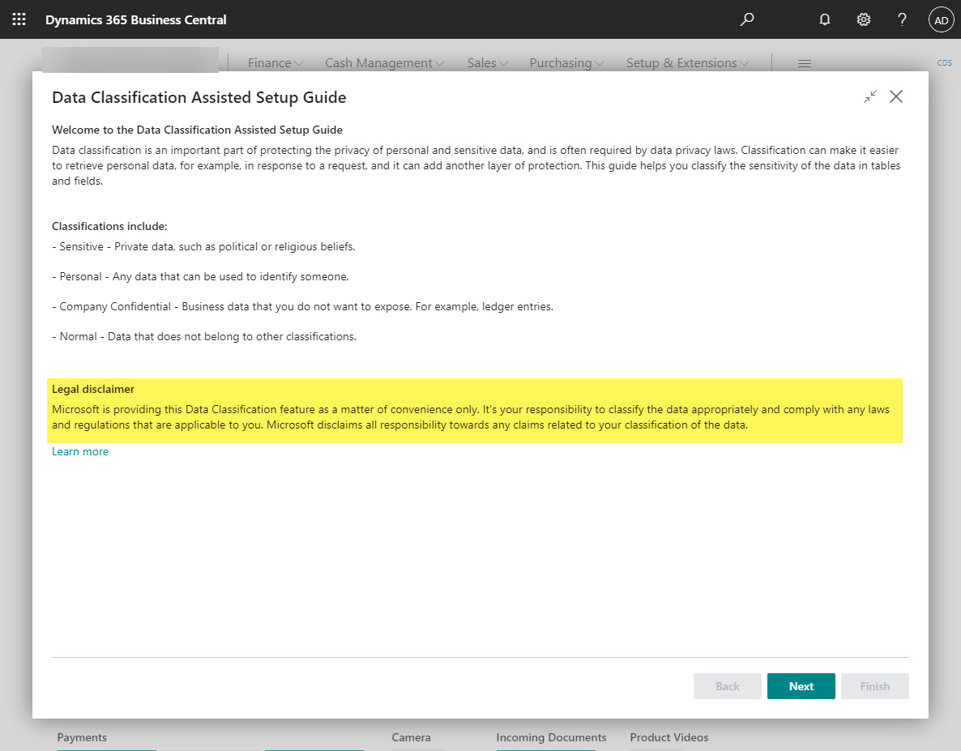
Task: Click the dialog title Data Classification Assisted Setup Guide
Action: [x=199, y=97]
